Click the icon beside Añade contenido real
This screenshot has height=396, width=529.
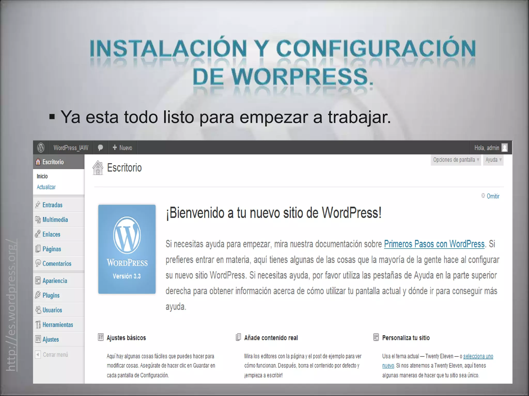pyautogui.click(x=238, y=337)
